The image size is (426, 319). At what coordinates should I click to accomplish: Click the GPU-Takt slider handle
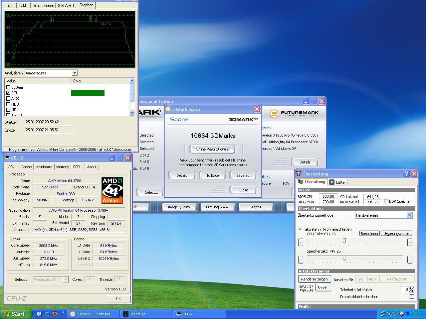point(344,241)
